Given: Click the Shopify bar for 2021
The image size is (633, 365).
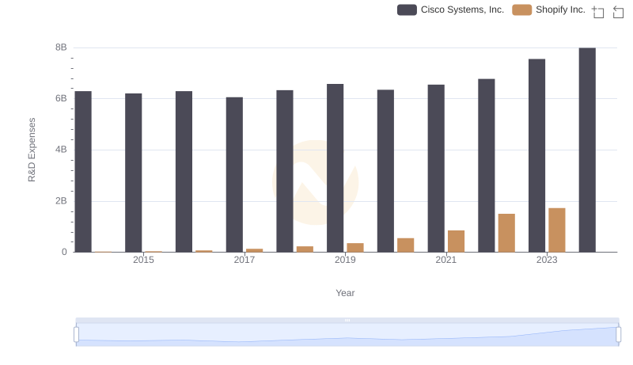Looking at the screenshot, I should coord(456,241).
